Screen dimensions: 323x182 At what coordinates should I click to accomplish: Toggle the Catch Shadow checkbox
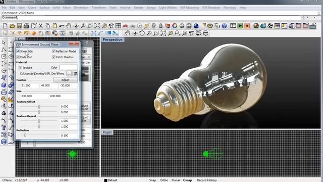click(x=53, y=57)
